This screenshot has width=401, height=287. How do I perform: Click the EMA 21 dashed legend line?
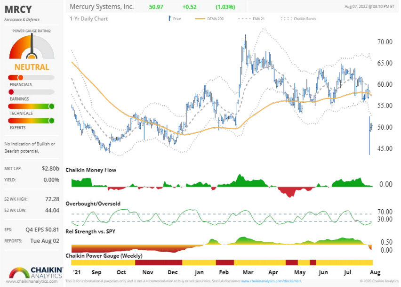(x=244, y=19)
